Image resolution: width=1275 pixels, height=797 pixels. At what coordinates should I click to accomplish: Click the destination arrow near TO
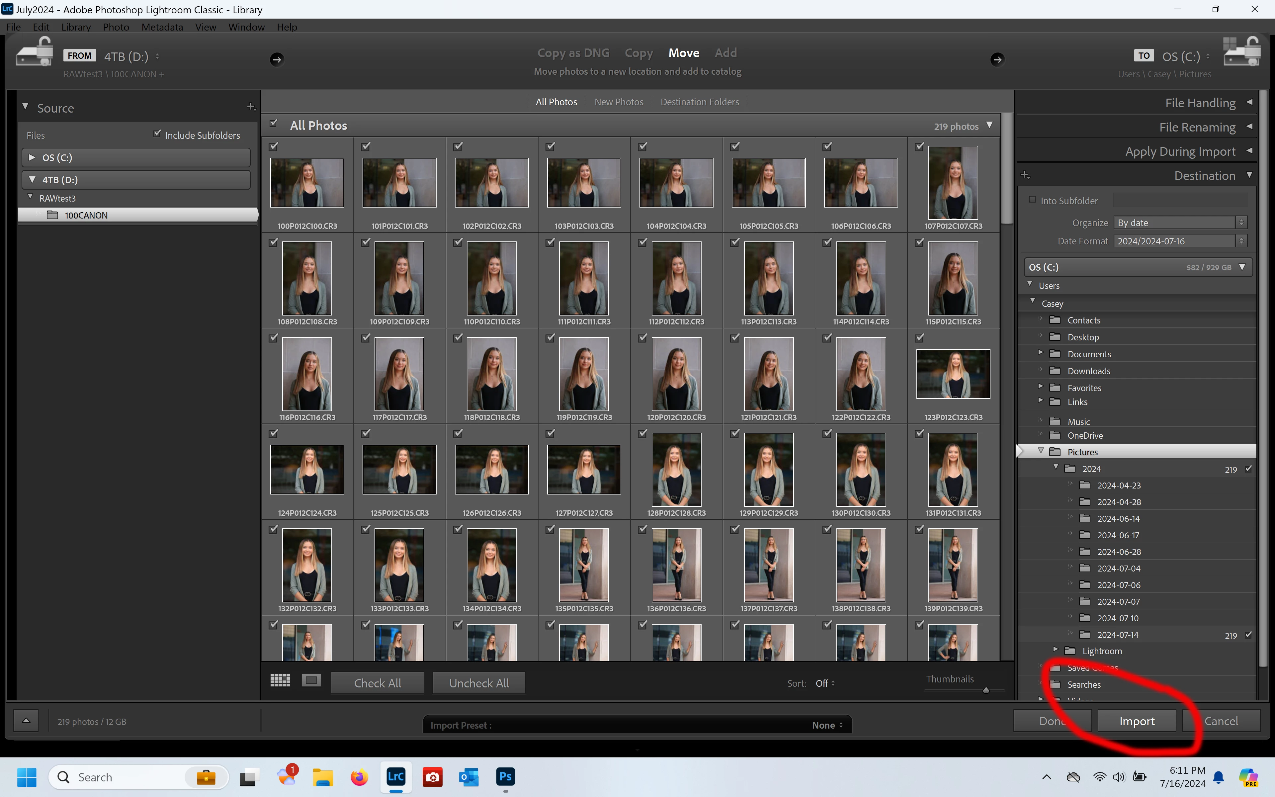pyautogui.click(x=997, y=59)
